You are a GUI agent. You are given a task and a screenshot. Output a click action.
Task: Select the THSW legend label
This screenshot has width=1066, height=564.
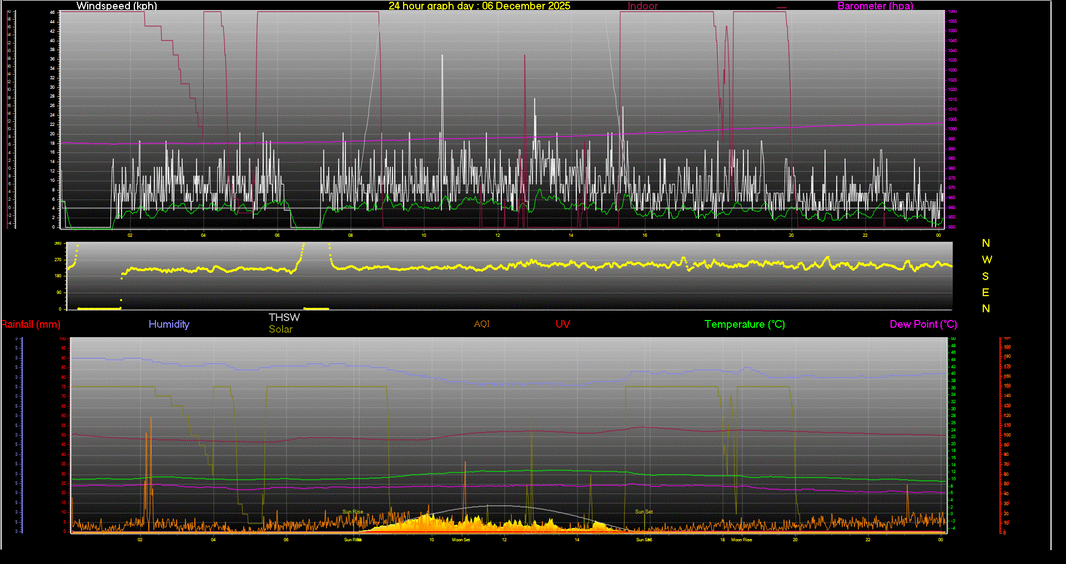[x=284, y=317]
